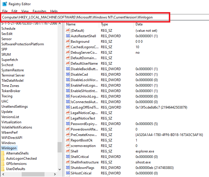209x177 pixels.
Task: Select the Shell string value icon
Action: click(68, 151)
